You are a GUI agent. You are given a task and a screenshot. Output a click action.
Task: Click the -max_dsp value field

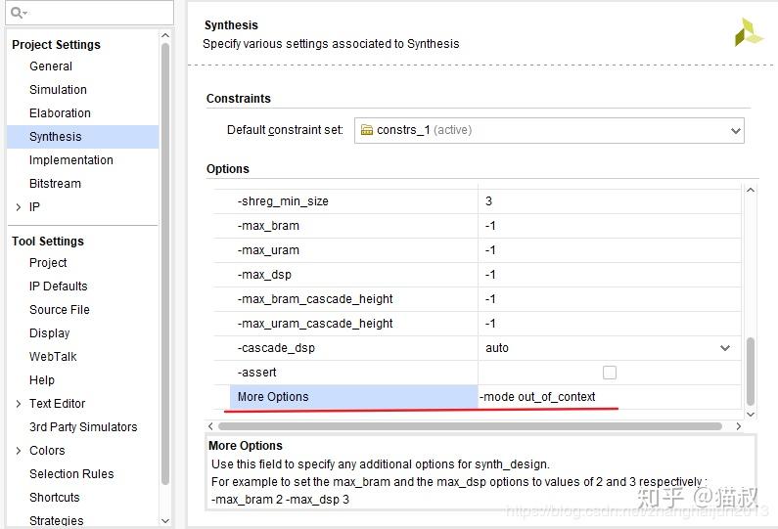(x=609, y=275)
